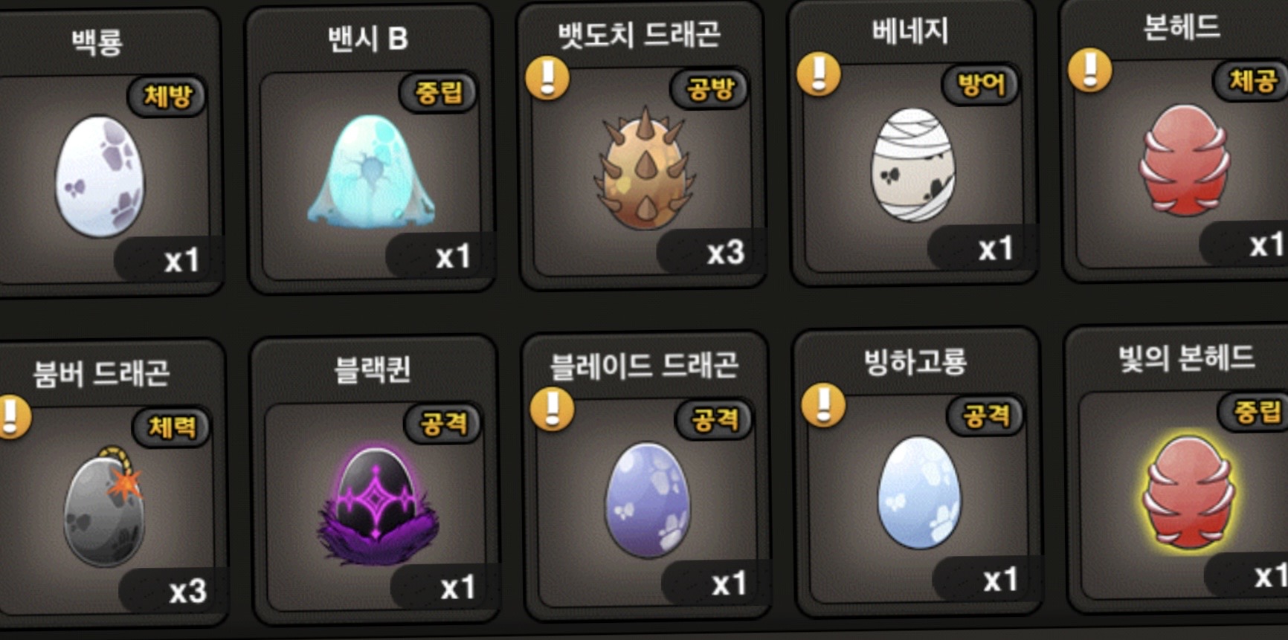Click the 공격 tag on 블랙퀸 card
Viewport: 1288px width, 640px height.
443,424
